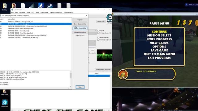Select the highlighted 004F5C58 mov [ecx],edx row
The width and height of the screenshot is (198, 111).
click(x=36, y=24)
